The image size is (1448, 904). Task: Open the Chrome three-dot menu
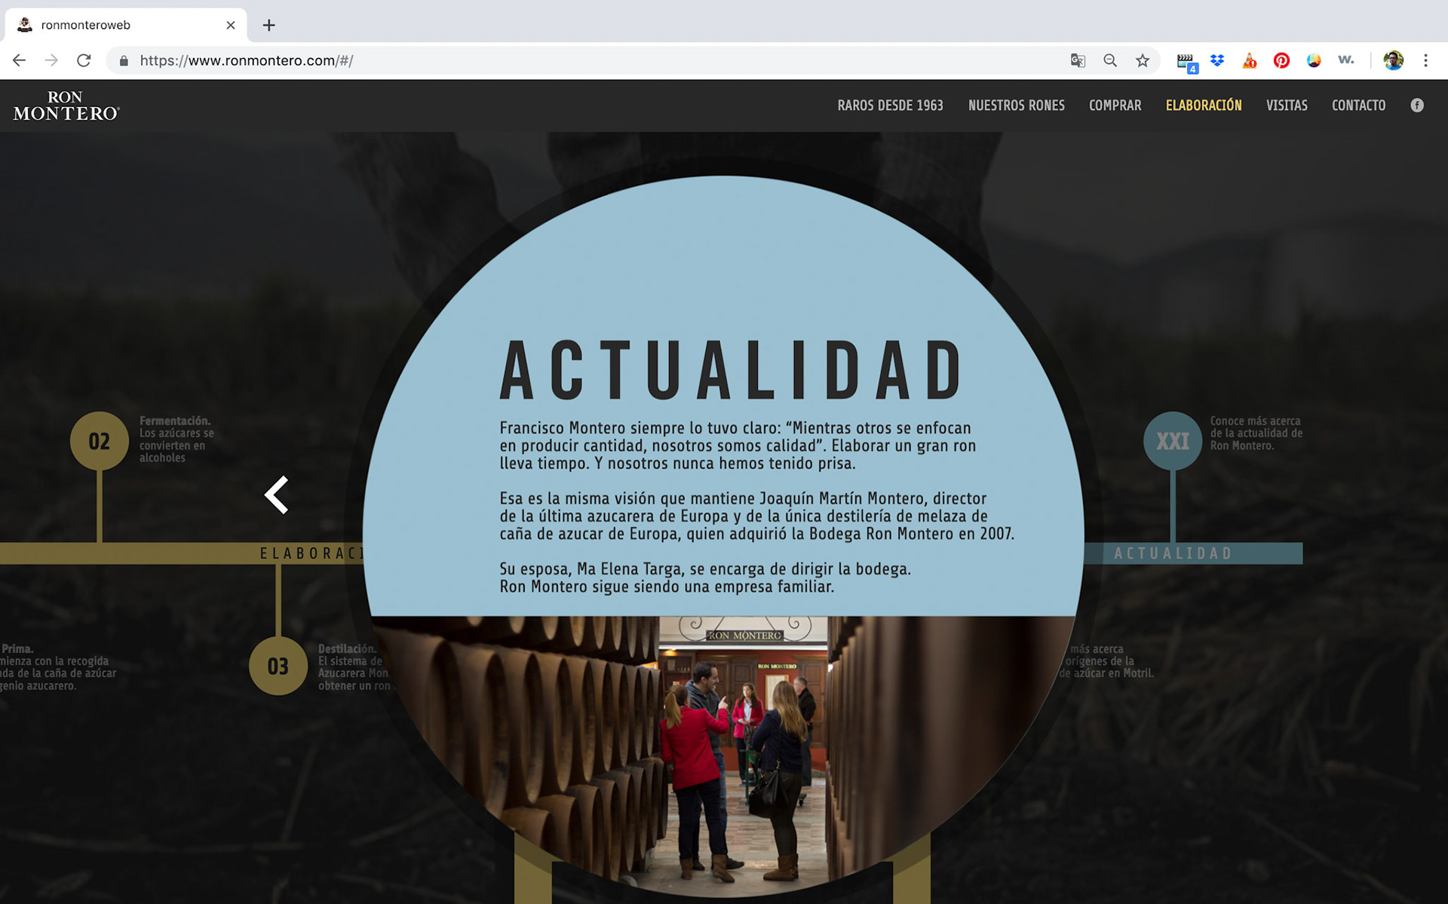[x=1425, y=60]
